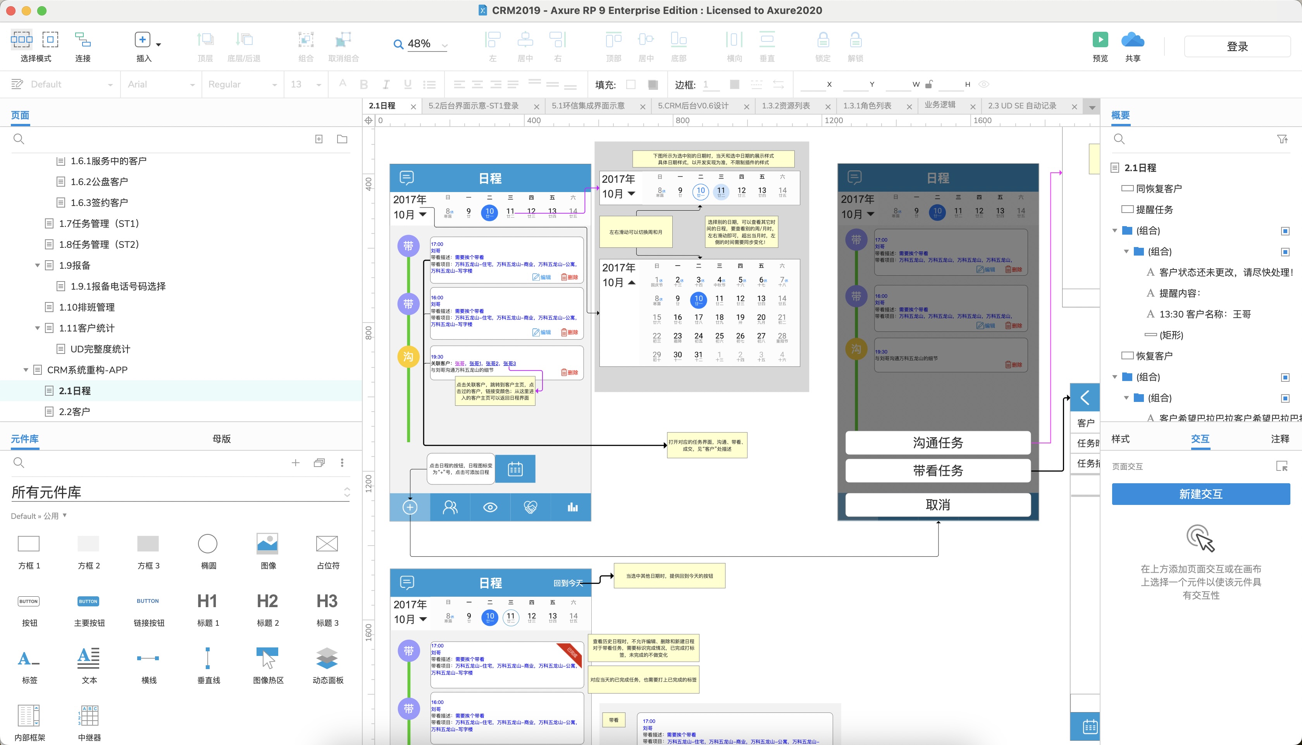Switch to the 1.3.2资源列表 tab
Image resolution: width=1302 pixels, height=745 pixels.
tap(785, 106)
